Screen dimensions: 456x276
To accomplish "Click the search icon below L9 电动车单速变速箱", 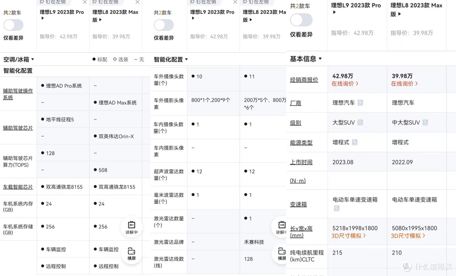I will (337, 208).
